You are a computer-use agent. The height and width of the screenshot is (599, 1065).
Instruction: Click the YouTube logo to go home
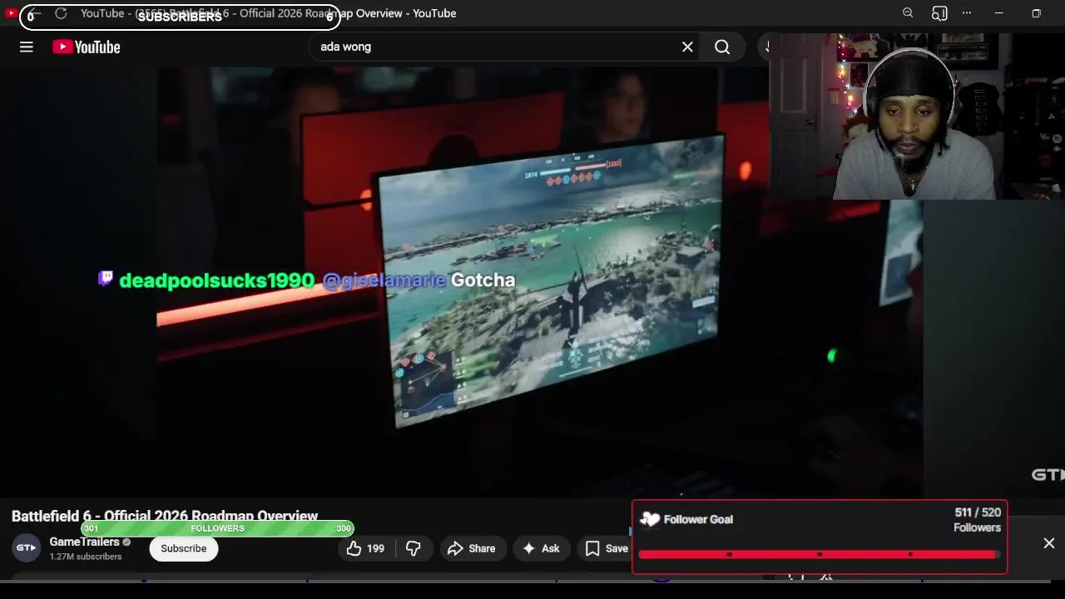[87, 47]
